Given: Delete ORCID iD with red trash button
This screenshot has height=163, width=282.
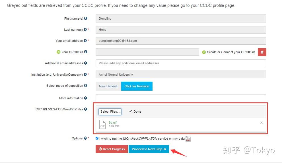Looking at the screenshot, I should click(262, 52).
